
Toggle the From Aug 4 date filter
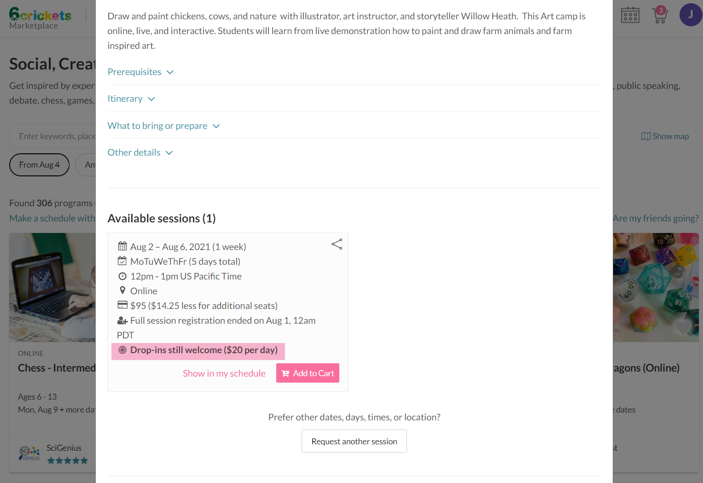tap(39, 165)
